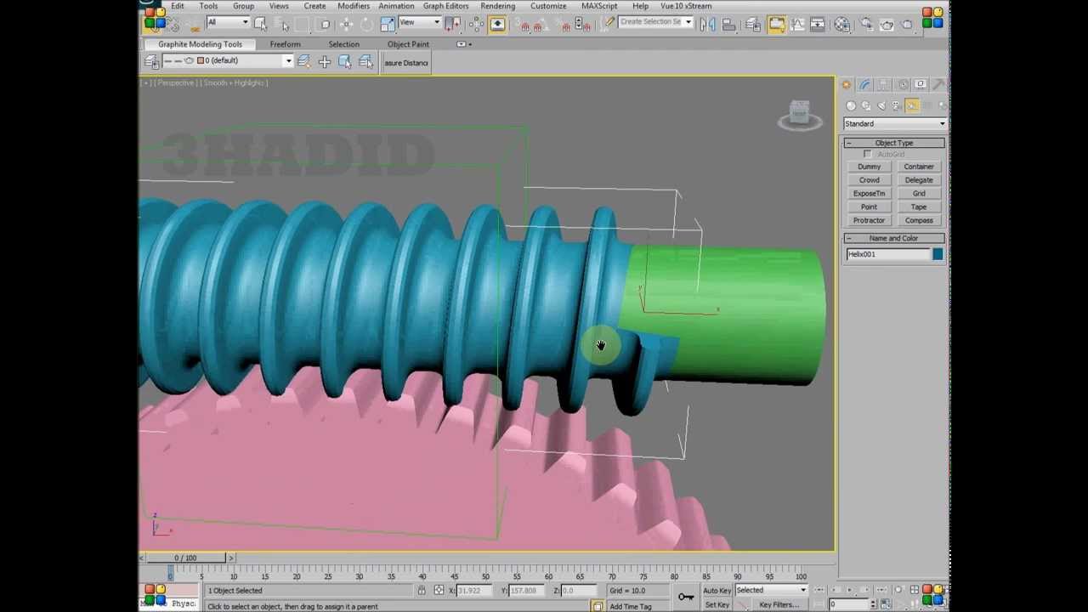
Task: Open the Key Filters button
Action: 779,604
